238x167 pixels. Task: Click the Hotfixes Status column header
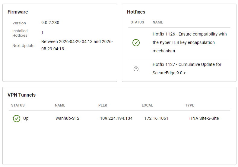(x=137, y=22)
